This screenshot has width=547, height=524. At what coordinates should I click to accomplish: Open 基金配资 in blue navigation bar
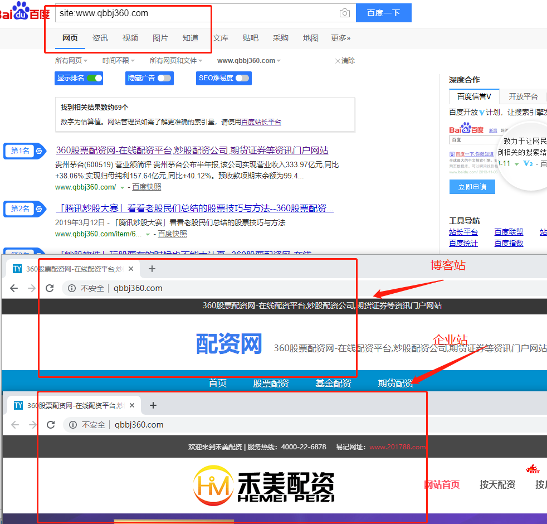[333, 384]
